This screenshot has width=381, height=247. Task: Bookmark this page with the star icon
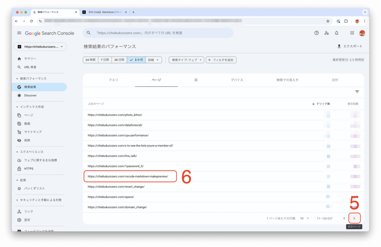[x=328, y=21]
